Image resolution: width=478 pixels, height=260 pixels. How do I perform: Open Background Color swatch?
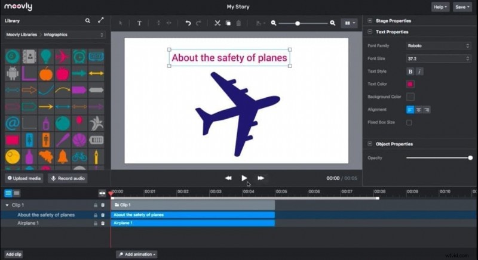(410, 97)
